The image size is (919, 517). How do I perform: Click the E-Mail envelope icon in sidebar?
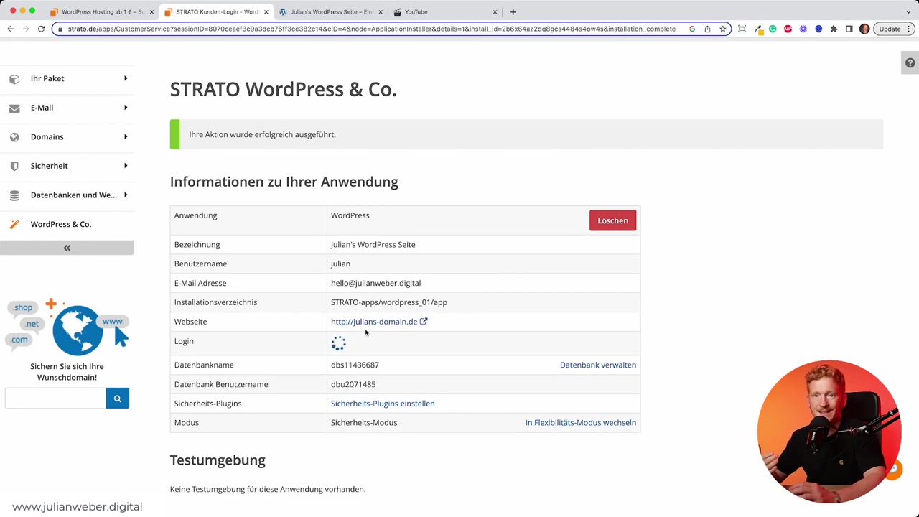(14, 108)
